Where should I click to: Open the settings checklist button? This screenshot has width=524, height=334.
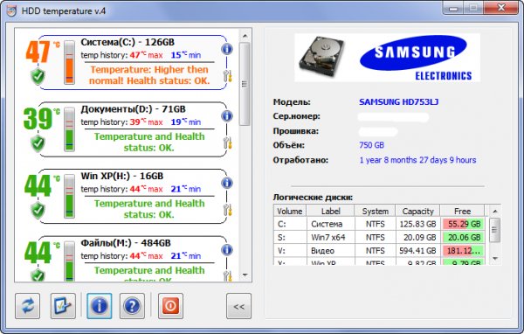point(63,306)
